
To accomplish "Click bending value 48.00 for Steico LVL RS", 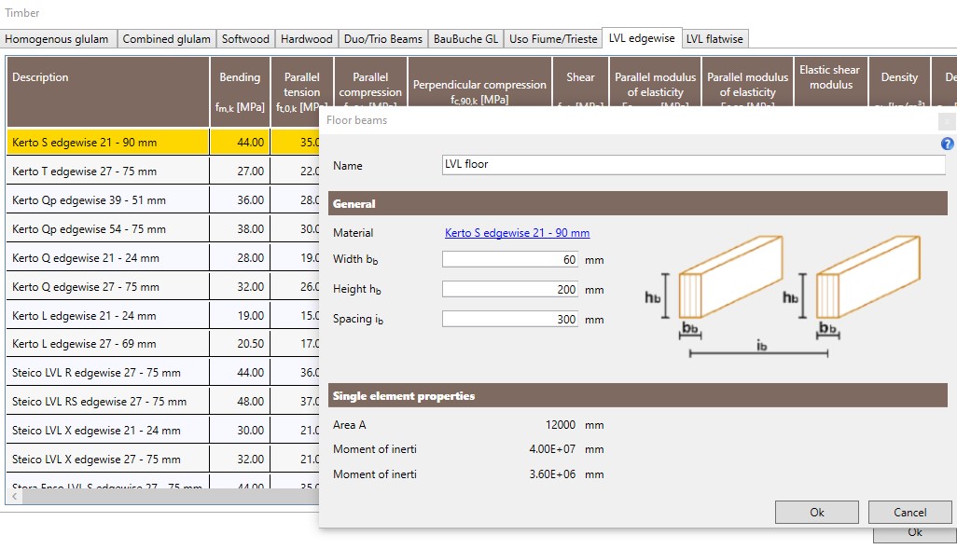I will (x=250, y=402).
